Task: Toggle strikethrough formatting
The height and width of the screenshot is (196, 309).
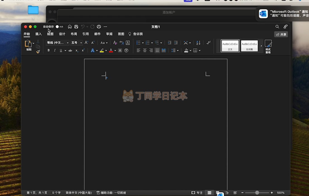Action: (70, 50)
